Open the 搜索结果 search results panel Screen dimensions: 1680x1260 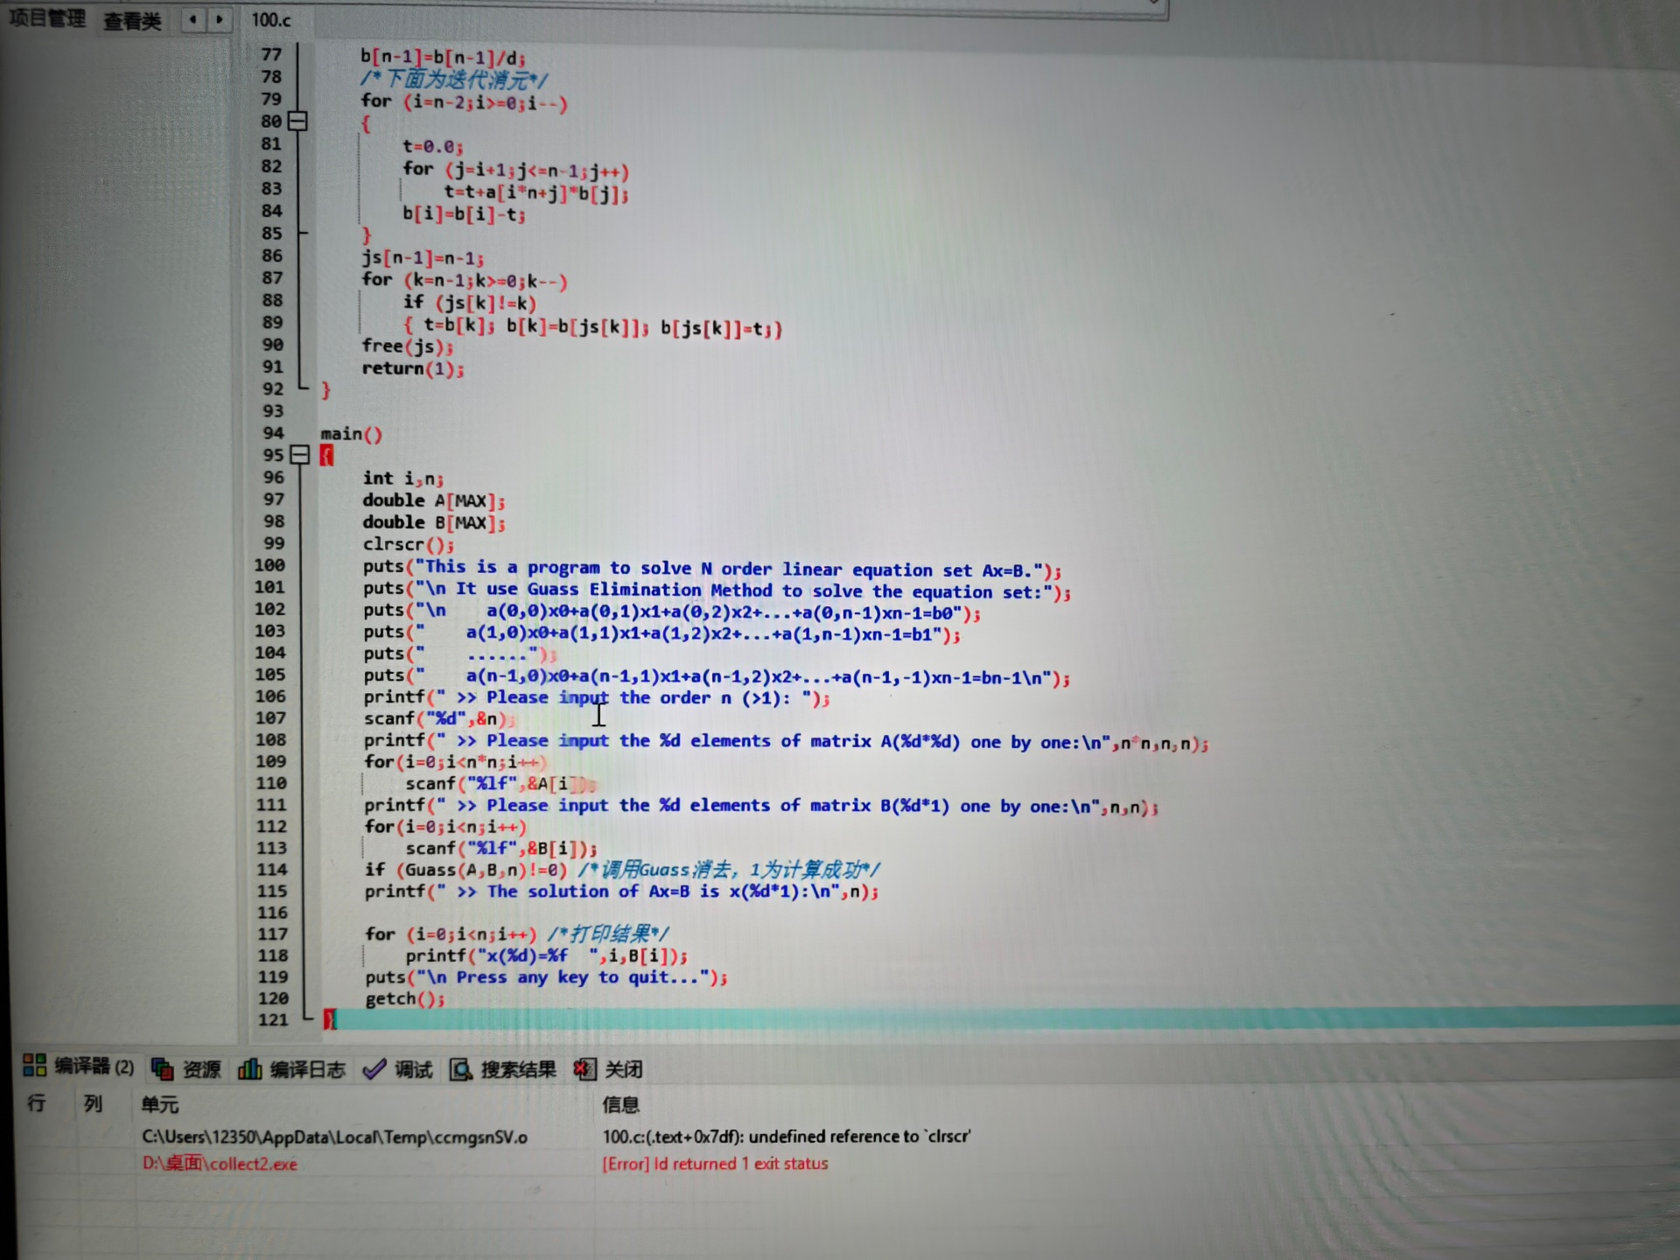[503, 1069]
